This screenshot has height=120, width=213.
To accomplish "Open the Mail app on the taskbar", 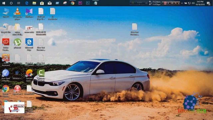I will pyautogui.click(x=50, y=3).
